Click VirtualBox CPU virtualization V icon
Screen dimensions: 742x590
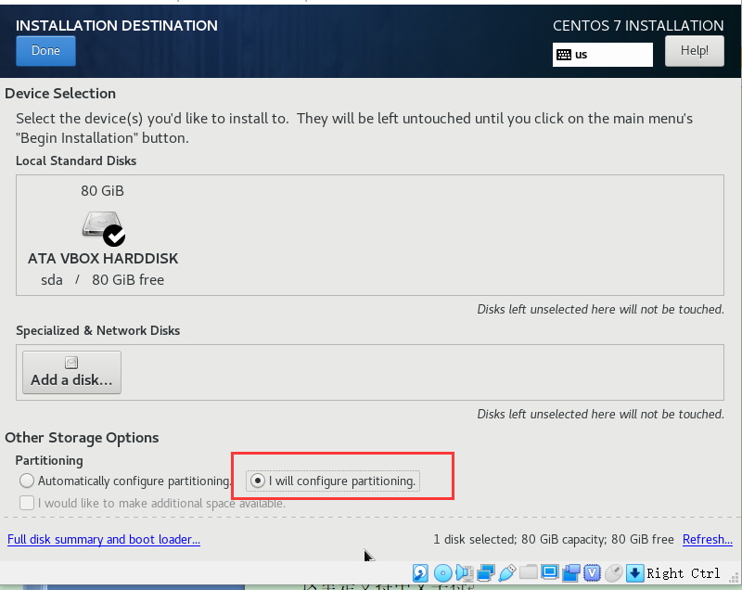click(592, 573)
